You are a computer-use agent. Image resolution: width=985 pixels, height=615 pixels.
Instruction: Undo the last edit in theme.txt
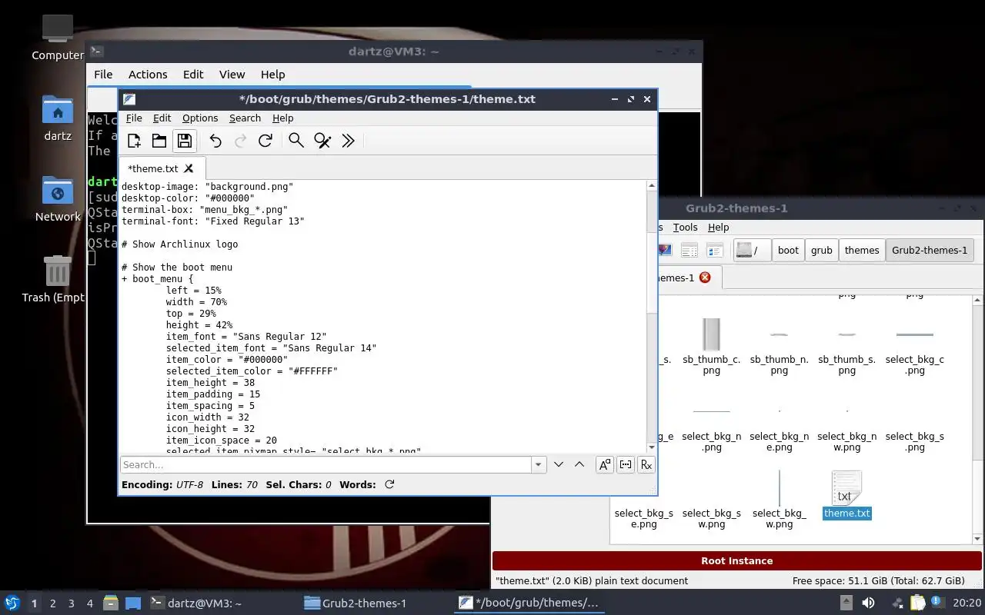[215, 141]
